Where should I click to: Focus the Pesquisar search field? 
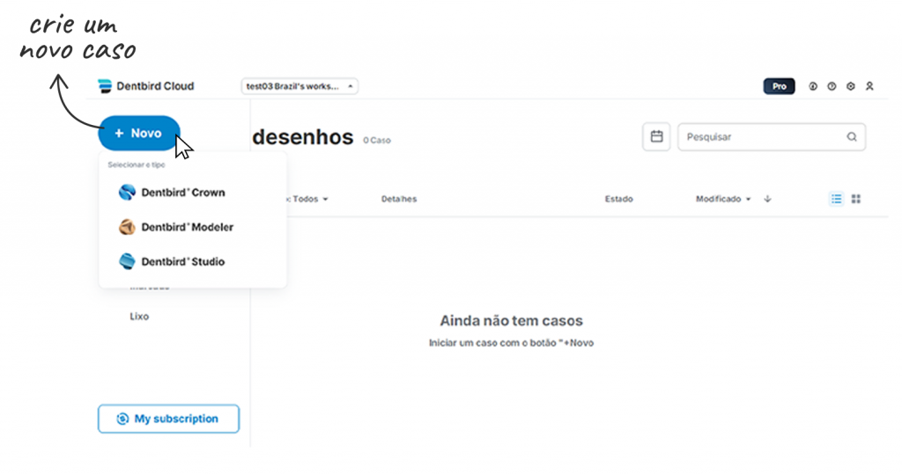[772, 136]
